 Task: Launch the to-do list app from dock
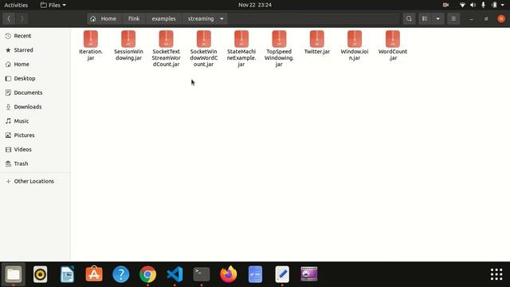point(255,274)
